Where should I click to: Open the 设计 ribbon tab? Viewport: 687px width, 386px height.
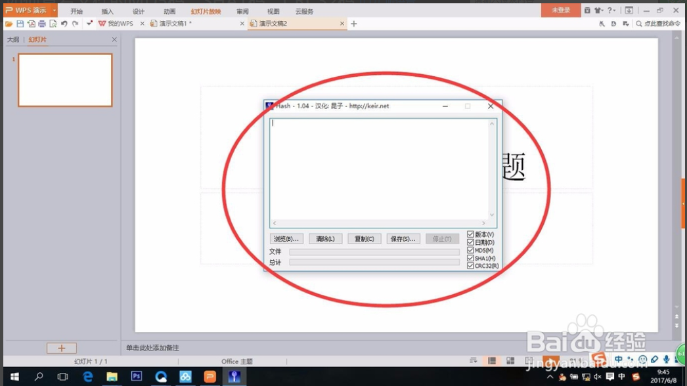pos(139,11)
